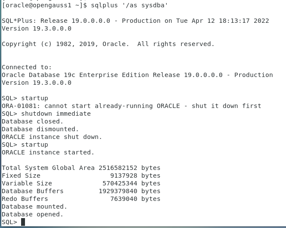Click the first Version 19.3.0.0.0 line
The height and width of the screenshot is (228, 286).
pyautogui.click(x=37, y=28)
